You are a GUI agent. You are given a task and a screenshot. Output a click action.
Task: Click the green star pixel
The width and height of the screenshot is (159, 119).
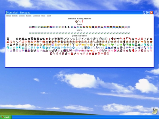(121, 45)
